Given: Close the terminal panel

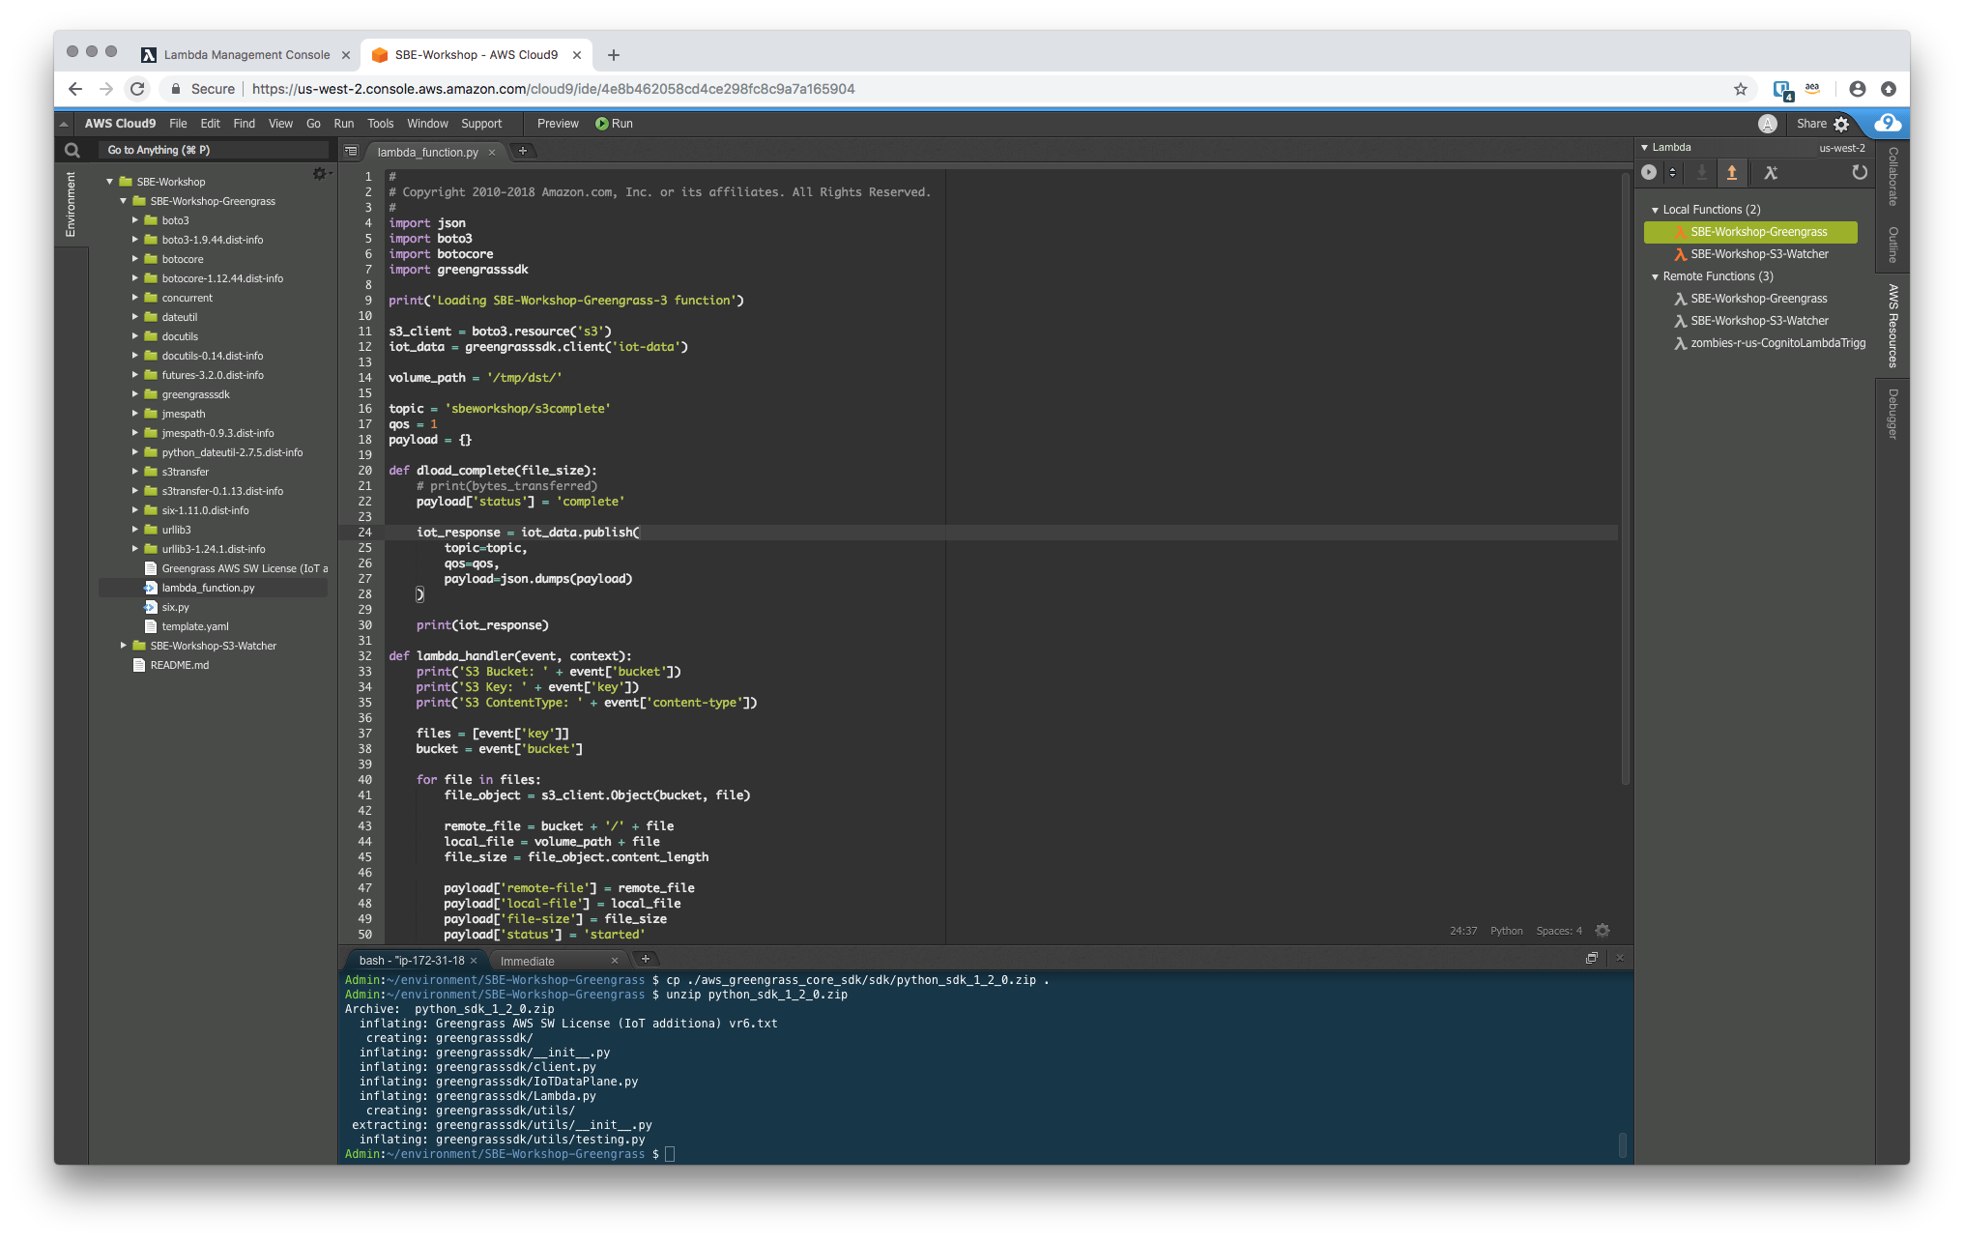Looking at the screenshot, I should (x=1620, y=958).
